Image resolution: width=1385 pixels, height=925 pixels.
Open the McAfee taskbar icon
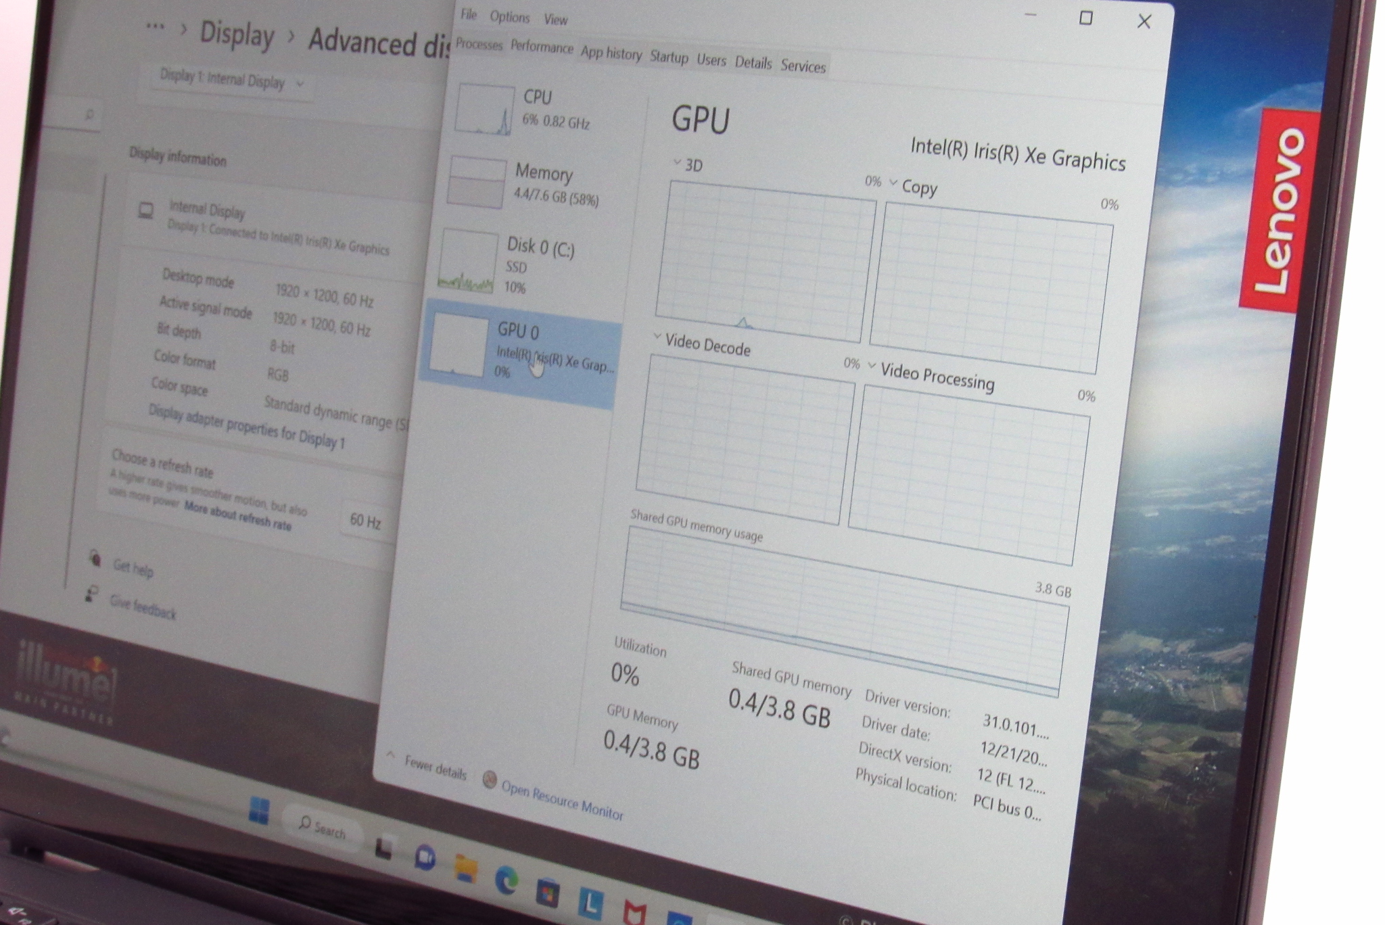coord(634,913)
